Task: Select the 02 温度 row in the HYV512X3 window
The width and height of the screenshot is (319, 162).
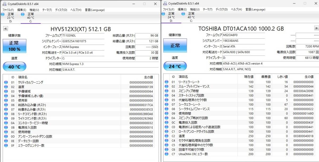Action: coord(79,87)
